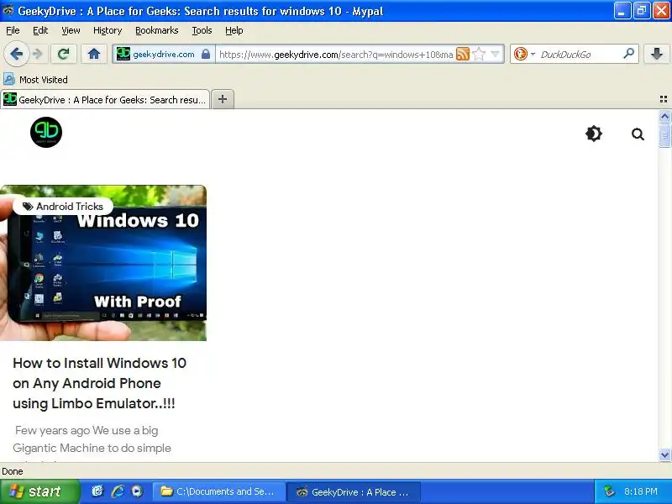Click the Mypal raccoon title bar icon
The height and width of the screenshot is (504, 672).
coord(8,10)
